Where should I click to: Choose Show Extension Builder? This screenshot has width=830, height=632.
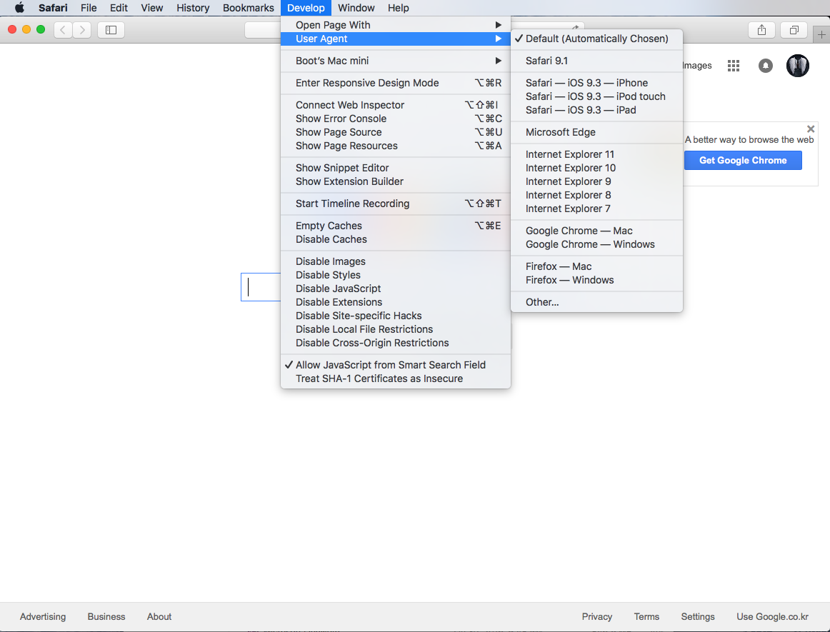(x=396, y=181)
